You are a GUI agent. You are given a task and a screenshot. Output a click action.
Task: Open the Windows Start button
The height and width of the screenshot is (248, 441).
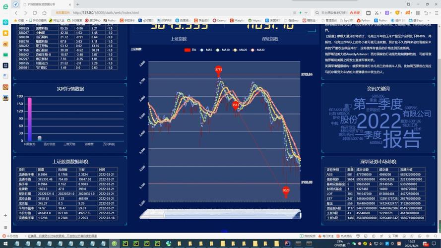5,244
